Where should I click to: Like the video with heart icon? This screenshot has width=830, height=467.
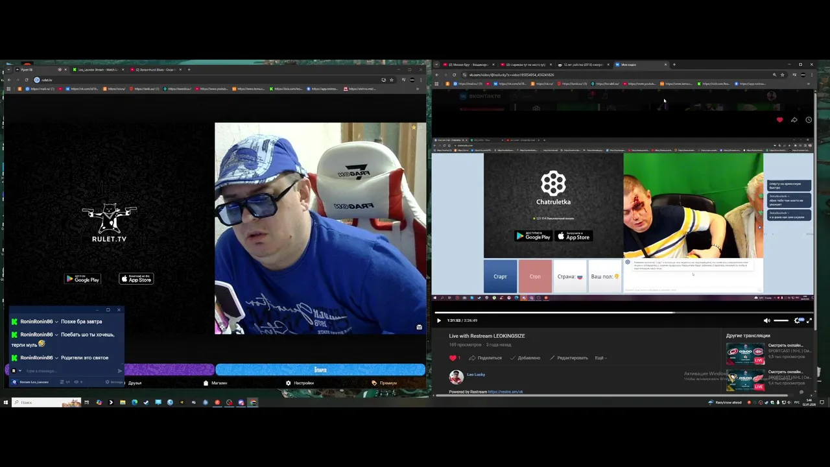[453, 358]
